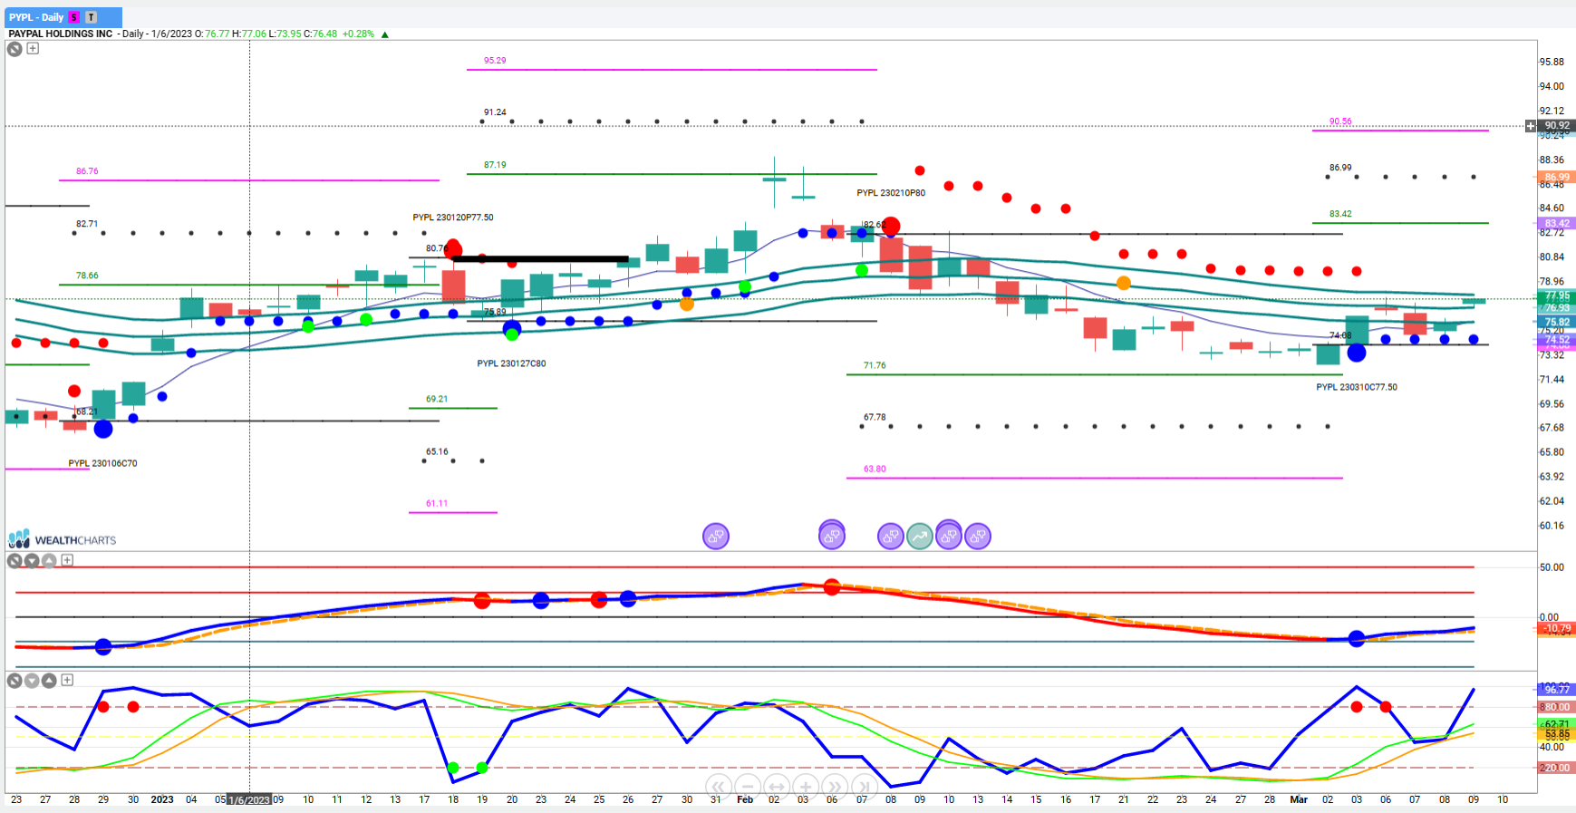1576x813 pixels.
Task: Click the magenta 63.80 level label
Action: [x=875, y=469]
